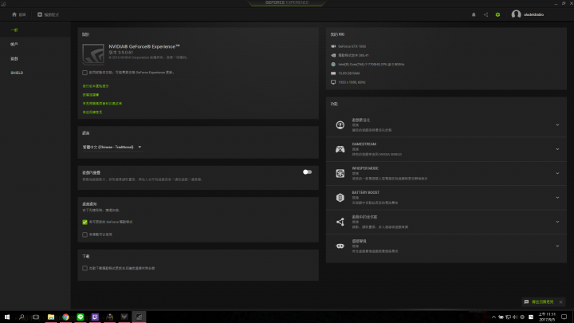The width and height of the screenshot is (574, 323).
Task: Open Windows search in the taskbar
Action: [x=22, y=317]
